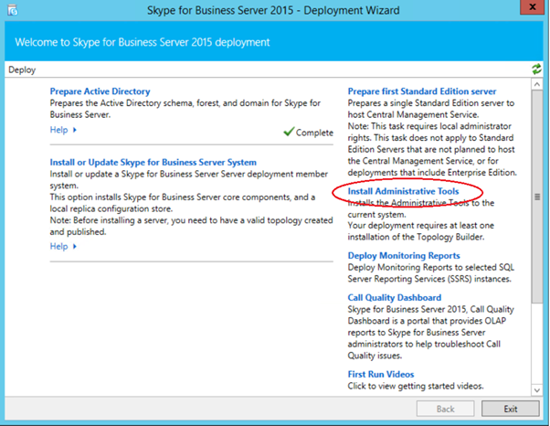Open Install or Update Skype for Business Server System

pyautogui.click(x=153, y=163)
